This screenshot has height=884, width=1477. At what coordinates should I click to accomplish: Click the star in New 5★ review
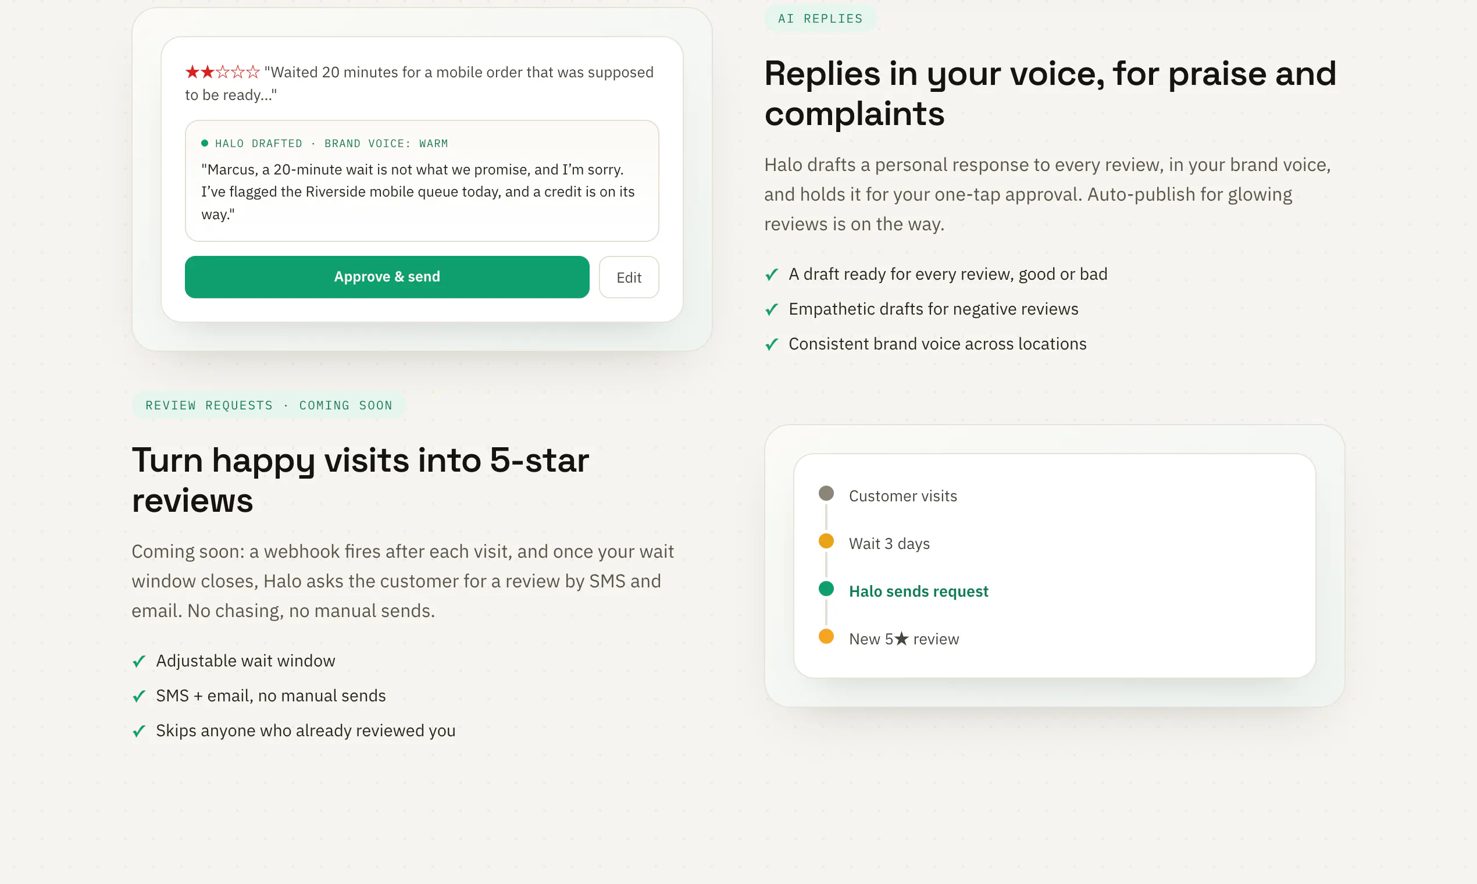click(901, 639)
